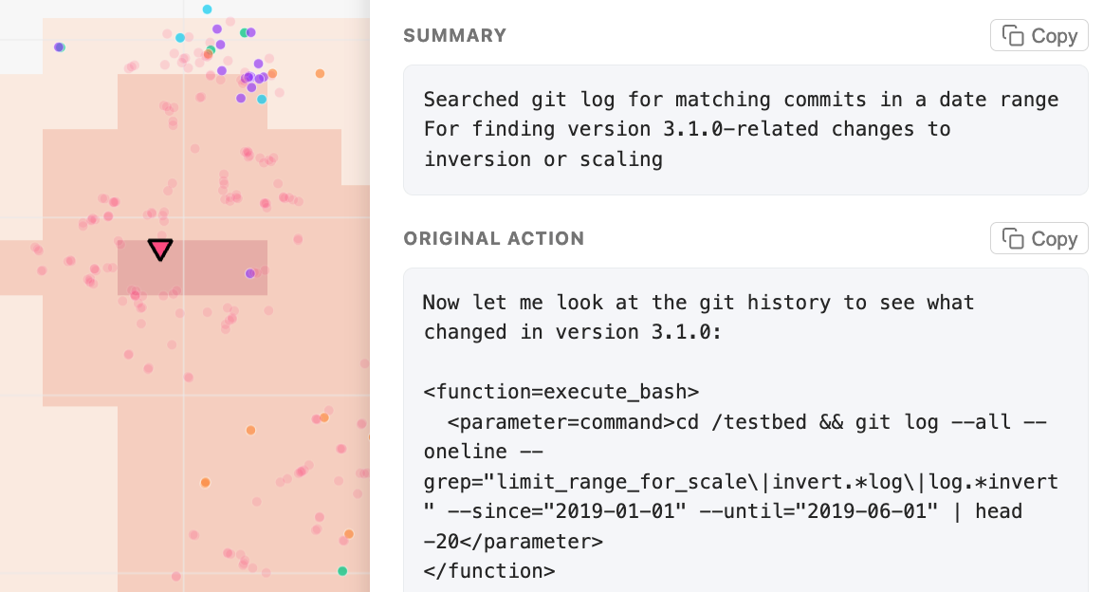Select the black-outlined pink triangle marker

point(160,250)
